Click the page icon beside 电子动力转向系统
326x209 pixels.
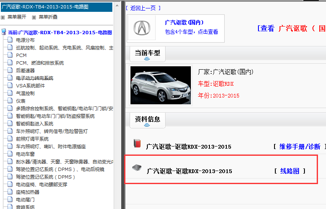point(10,78)
